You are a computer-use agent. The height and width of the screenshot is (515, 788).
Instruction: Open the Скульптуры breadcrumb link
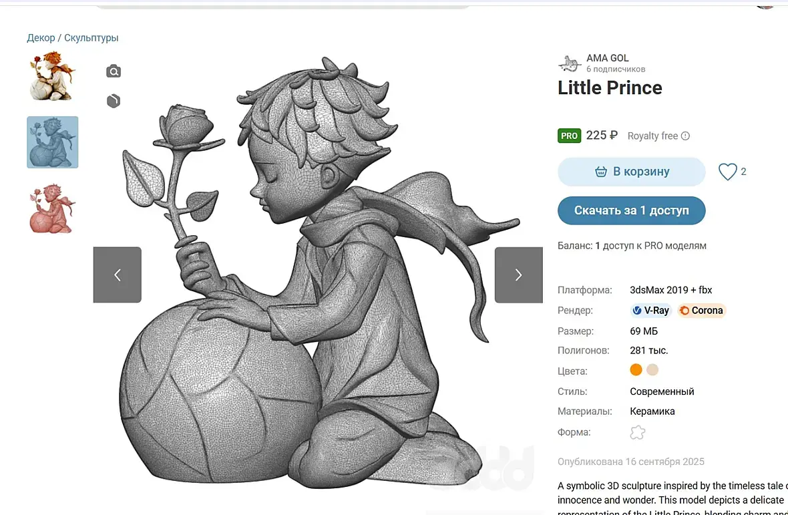tap(91, 38)
